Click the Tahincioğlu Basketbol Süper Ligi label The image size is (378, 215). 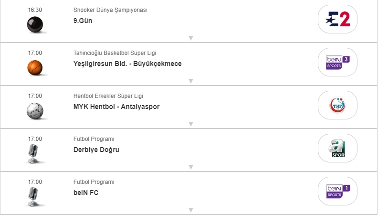115,53
